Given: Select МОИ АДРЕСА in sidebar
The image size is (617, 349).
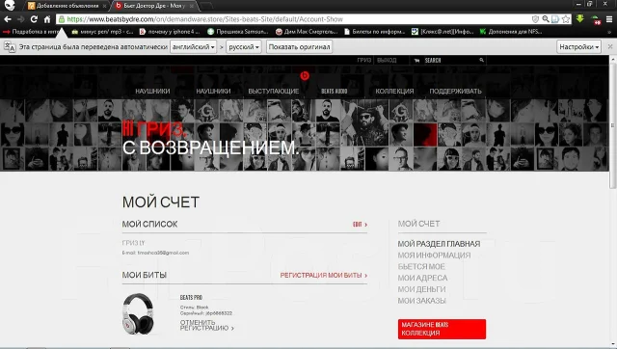Looking at the screenshot, I should point(422,279).
